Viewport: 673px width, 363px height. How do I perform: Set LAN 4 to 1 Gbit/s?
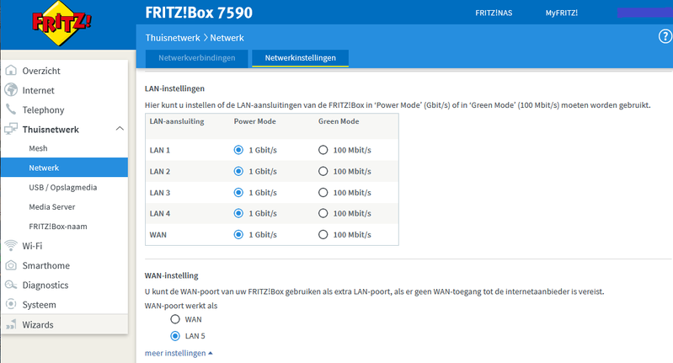[x=238, y=213]
